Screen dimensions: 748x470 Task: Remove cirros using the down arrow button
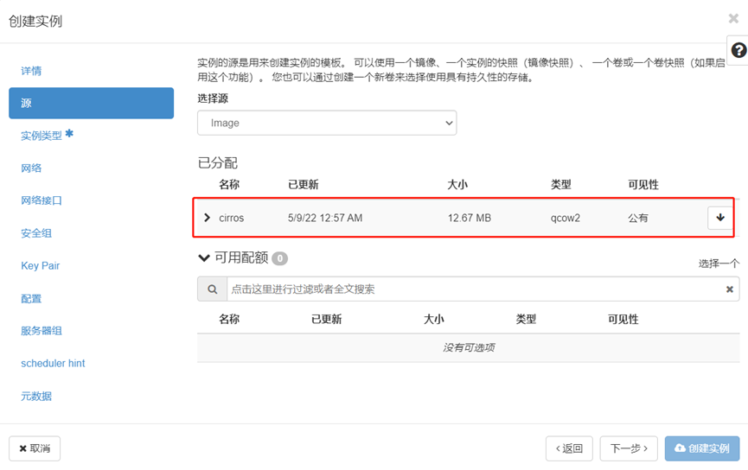(719, 218)
